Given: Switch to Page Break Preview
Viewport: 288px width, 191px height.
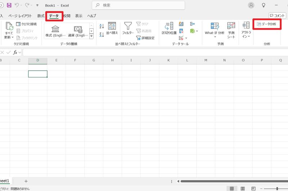Looking at the screenshot, I should pyautogui.click(x=253, y=188).
